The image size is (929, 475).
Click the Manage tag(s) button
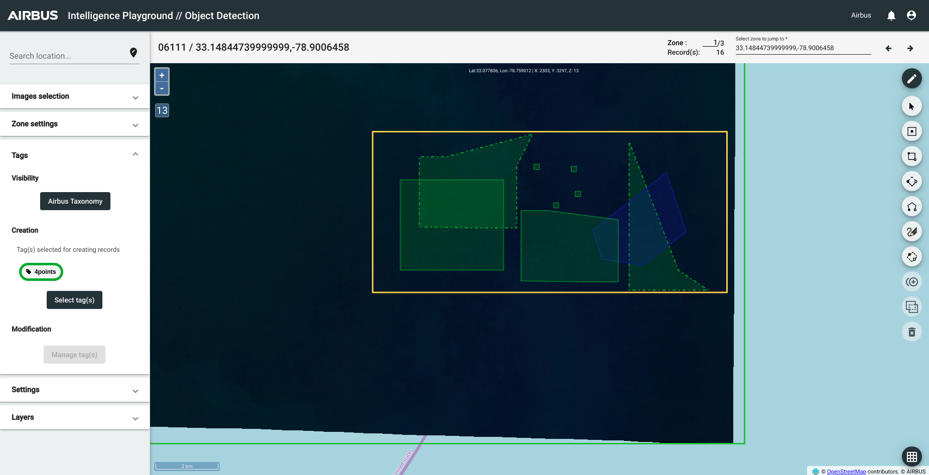click(x=74, y=355)
